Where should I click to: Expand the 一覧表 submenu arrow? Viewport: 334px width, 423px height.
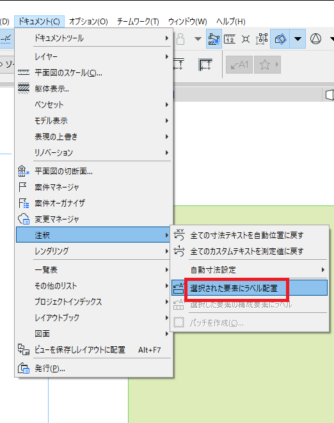167,270
